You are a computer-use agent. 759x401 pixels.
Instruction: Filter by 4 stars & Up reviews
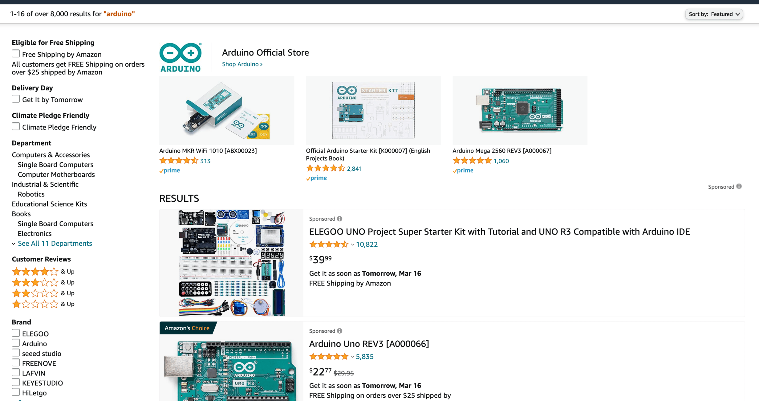click(43, 272)
